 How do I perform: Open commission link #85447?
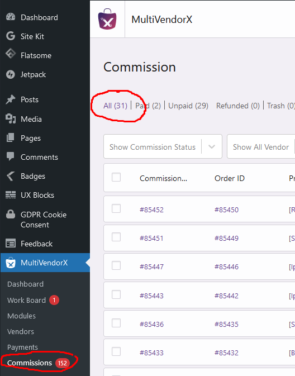point(151,267)
